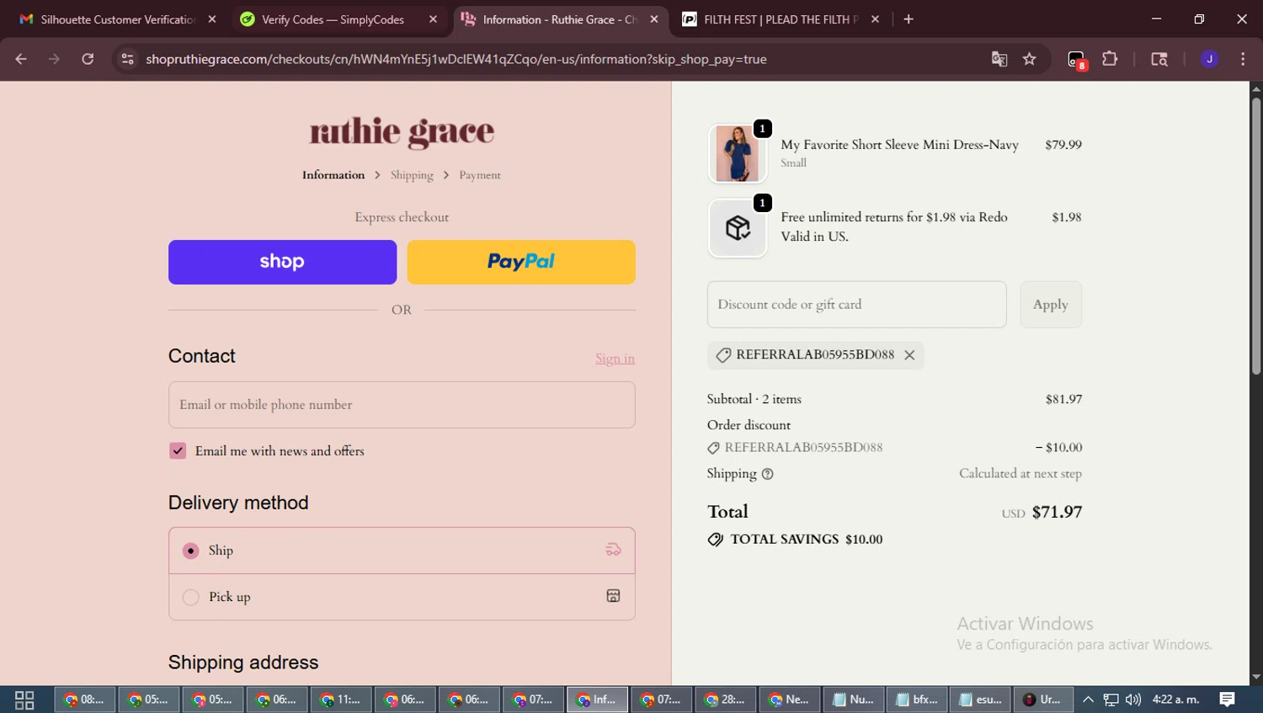The image size is (1263, 713).
Task: Switch to taskbar Chrome window labeled Ne...
Action: 789,700
